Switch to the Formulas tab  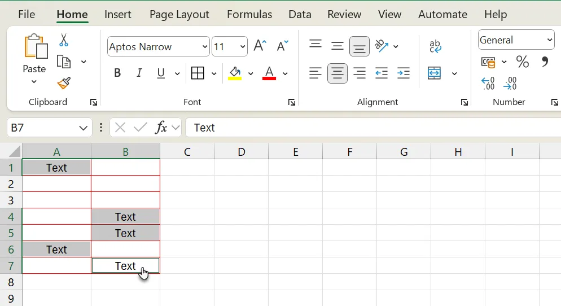tap(249, 14)
